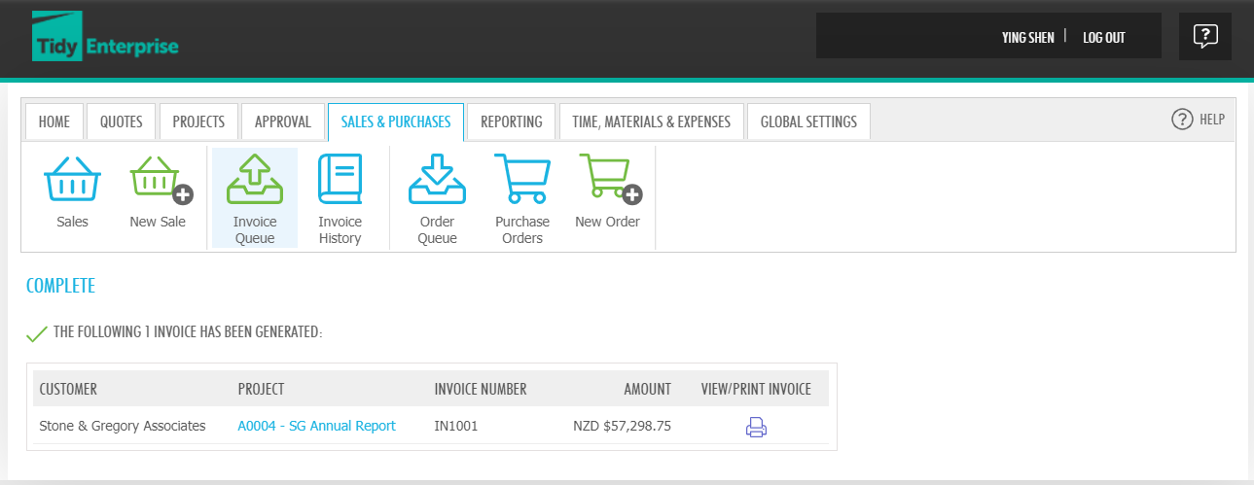
Task: Go to the Quotes tab
Action: [122, 121]
